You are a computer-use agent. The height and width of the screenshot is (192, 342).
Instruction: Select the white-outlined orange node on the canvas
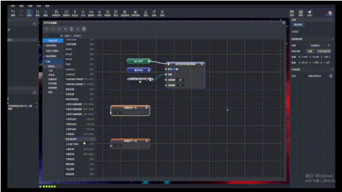(130, 110)
